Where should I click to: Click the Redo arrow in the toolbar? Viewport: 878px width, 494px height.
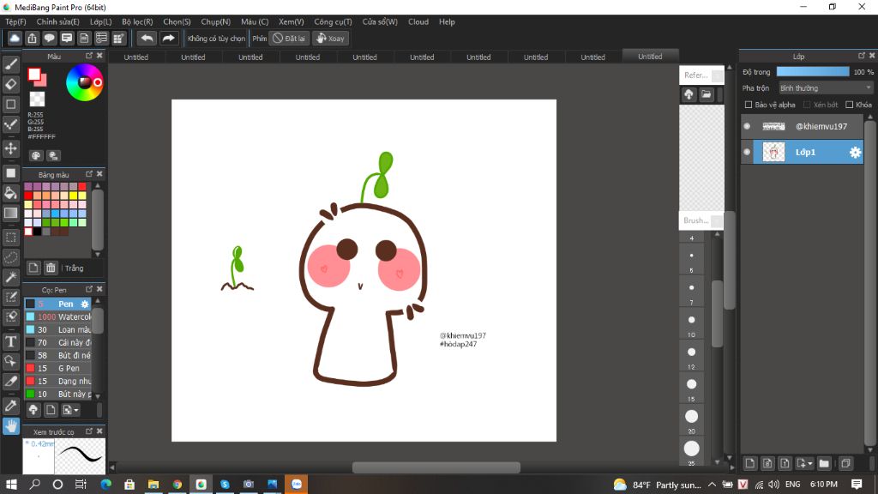[x=168, y=38]
